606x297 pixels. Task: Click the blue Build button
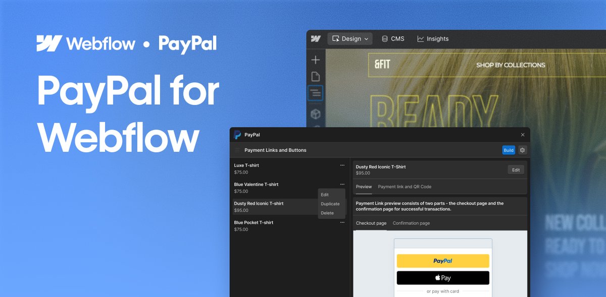click(x=509, y=150)
